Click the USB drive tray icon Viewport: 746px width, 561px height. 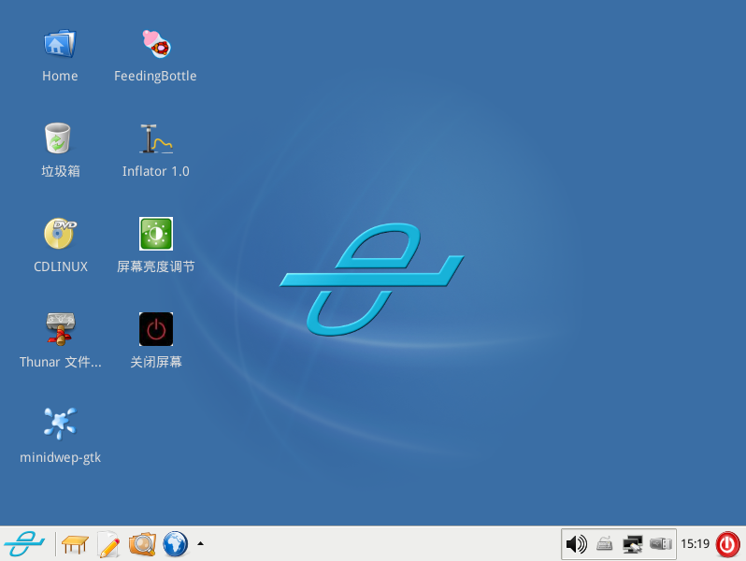tap(661, 543)
